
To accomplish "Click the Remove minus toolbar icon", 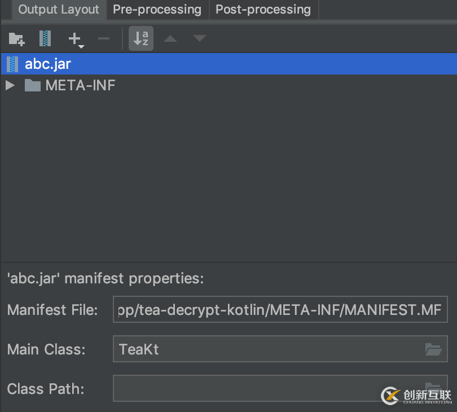I will [104, 39].
